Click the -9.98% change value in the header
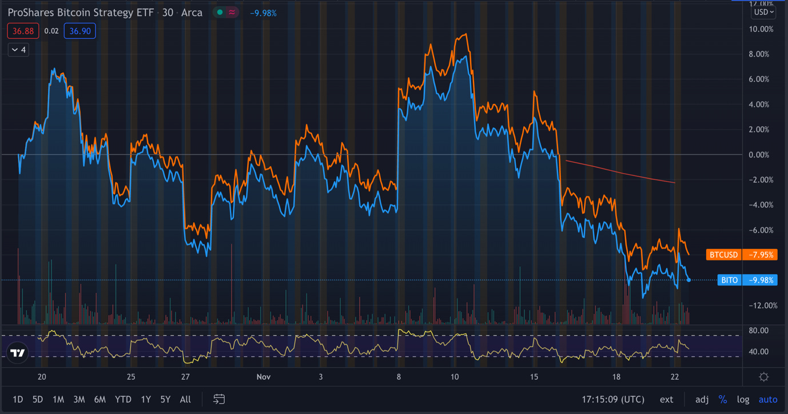Image resolution: width=788 pixels, height=414 pixels. [263, 13]
